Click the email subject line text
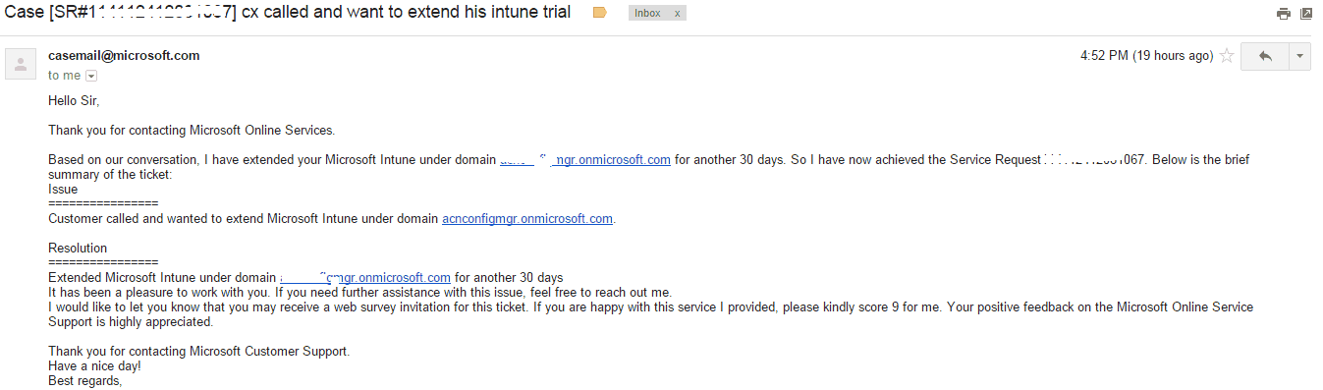This screenshot has width=1323, height=390. (288, 13)
